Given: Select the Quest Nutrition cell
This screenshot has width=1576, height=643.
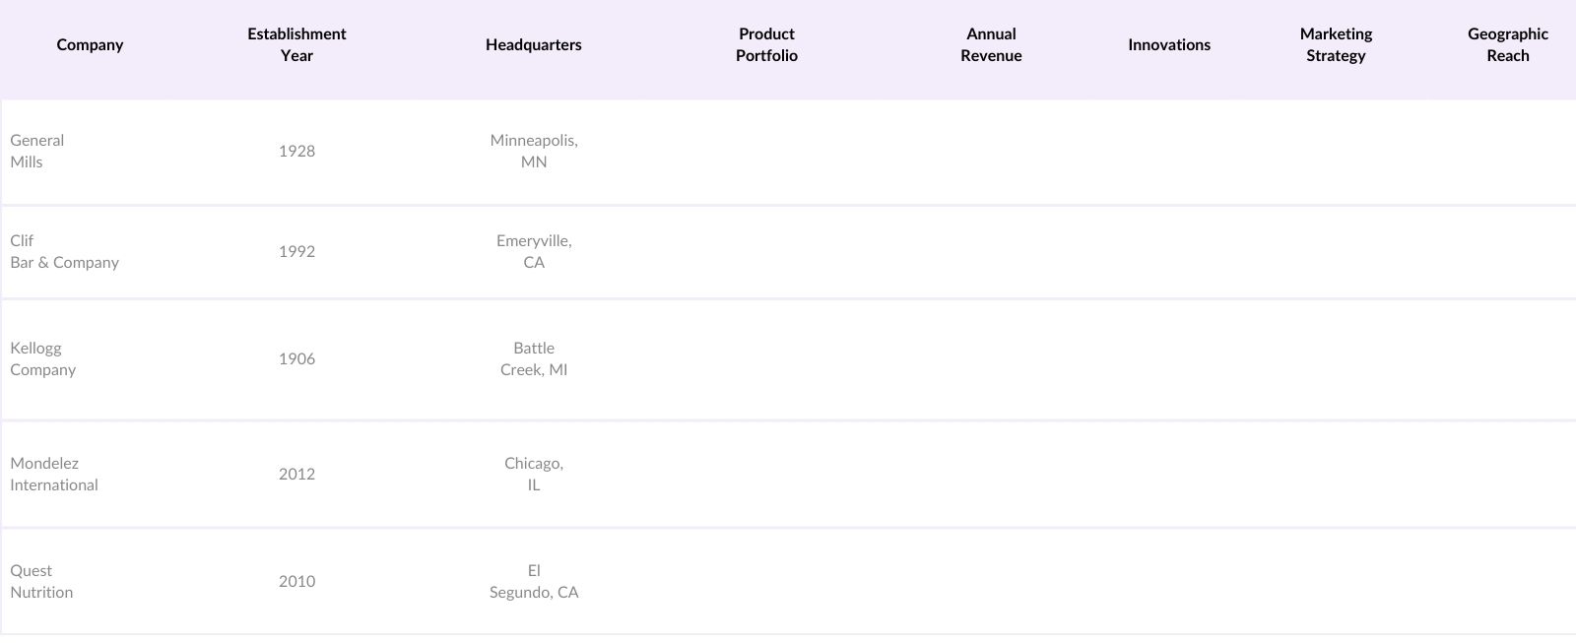Looking at the screenshot, I should (41, 582).
